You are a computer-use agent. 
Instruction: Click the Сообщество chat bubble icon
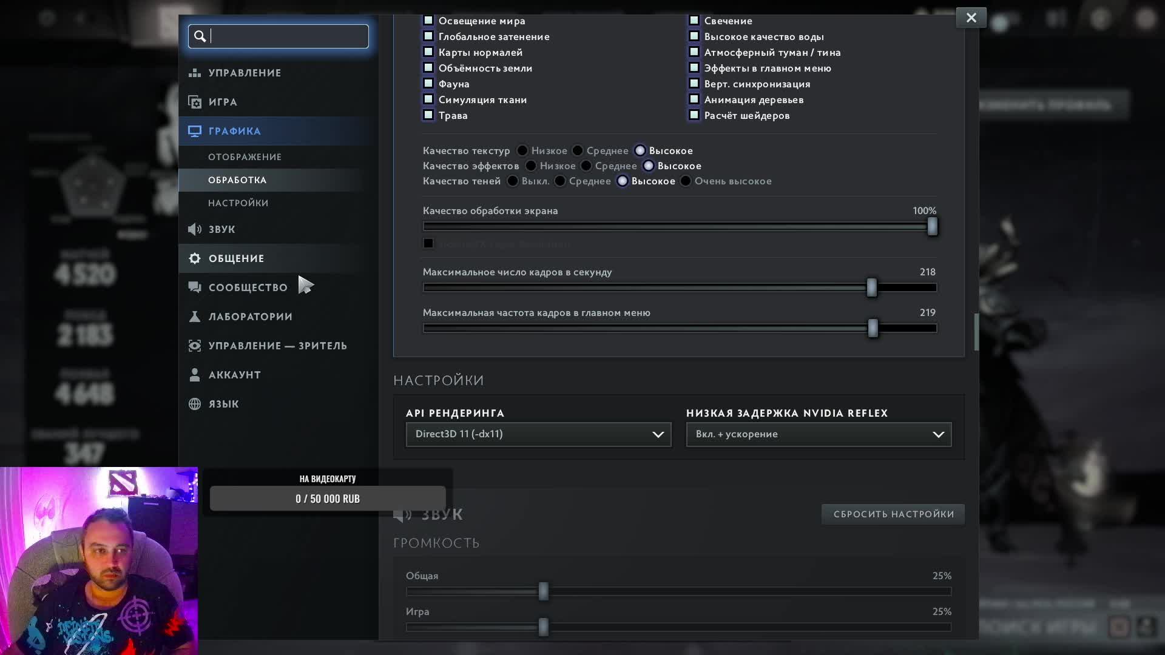click(x=195, y=287)
